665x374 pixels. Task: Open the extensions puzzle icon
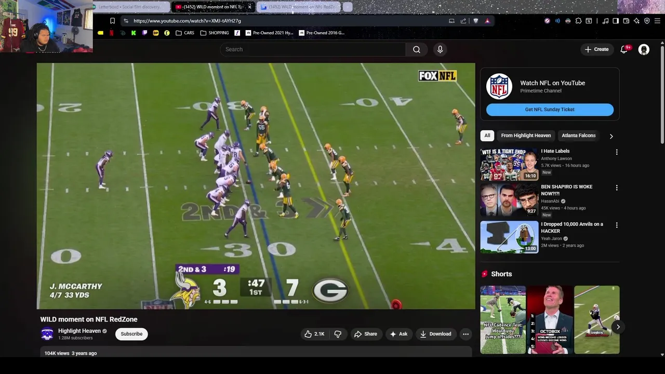578,21
